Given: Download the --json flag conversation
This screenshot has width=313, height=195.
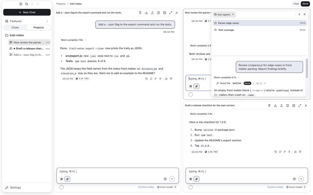Looking at the screenshot, I should click(146, 13).
